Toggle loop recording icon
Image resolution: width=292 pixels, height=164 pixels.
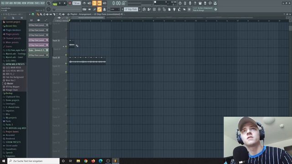pyautogui.click(x=104, y=3)
